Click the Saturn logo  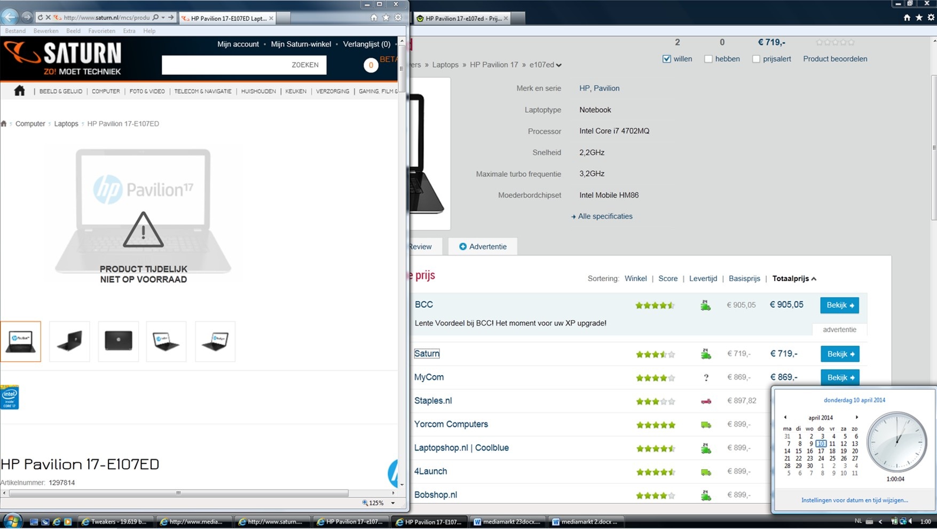(63, 58)
